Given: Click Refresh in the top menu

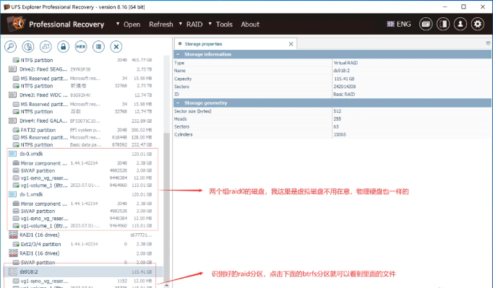Looking at the screenshot, I should click(161, 25).
